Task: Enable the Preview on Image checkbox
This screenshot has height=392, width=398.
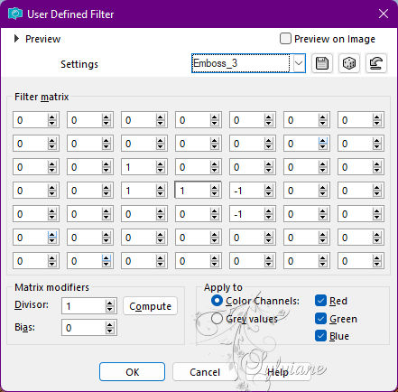Action: [x=285, y=39]
